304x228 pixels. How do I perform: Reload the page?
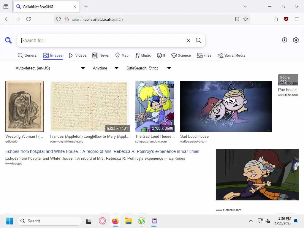[x=28, y=19]
